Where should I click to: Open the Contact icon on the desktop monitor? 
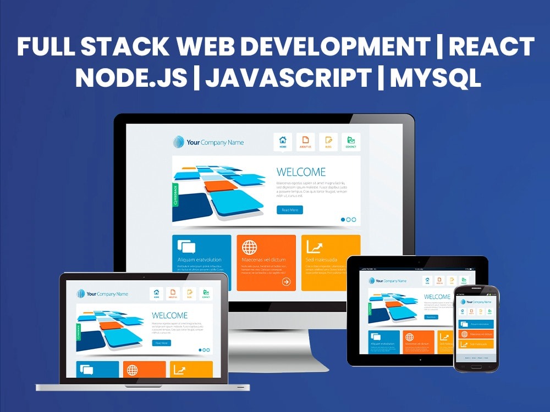coord(351,142)
